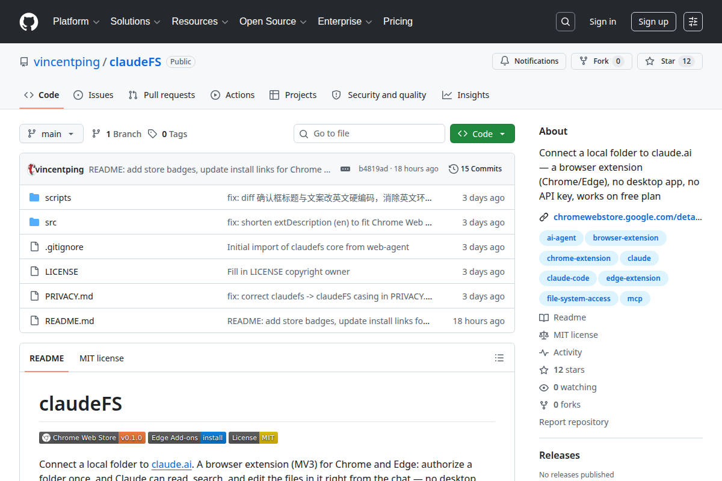Image resolution: width=722 pixels, height=481 pixels.
Task: Click the License MIT badge
Action: (x=253, y=438)
